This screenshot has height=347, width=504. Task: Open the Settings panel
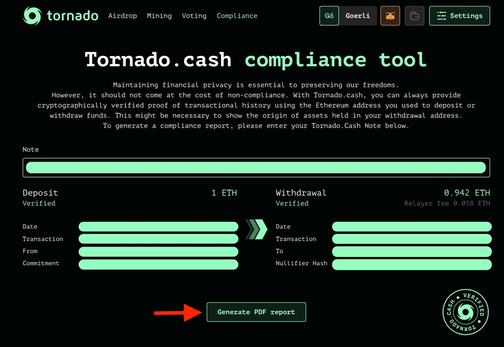coord(459,16)
